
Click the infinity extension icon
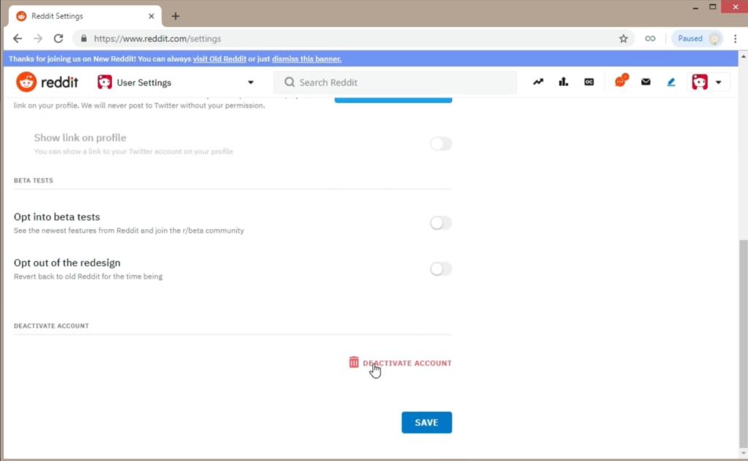[x=650, y=39]
